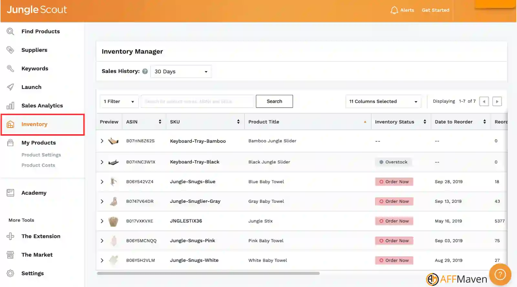The width and height of the screenshot is (517, 287).
Task: Expand the Jungle-Snugs-Blue row
Action: 102,182
